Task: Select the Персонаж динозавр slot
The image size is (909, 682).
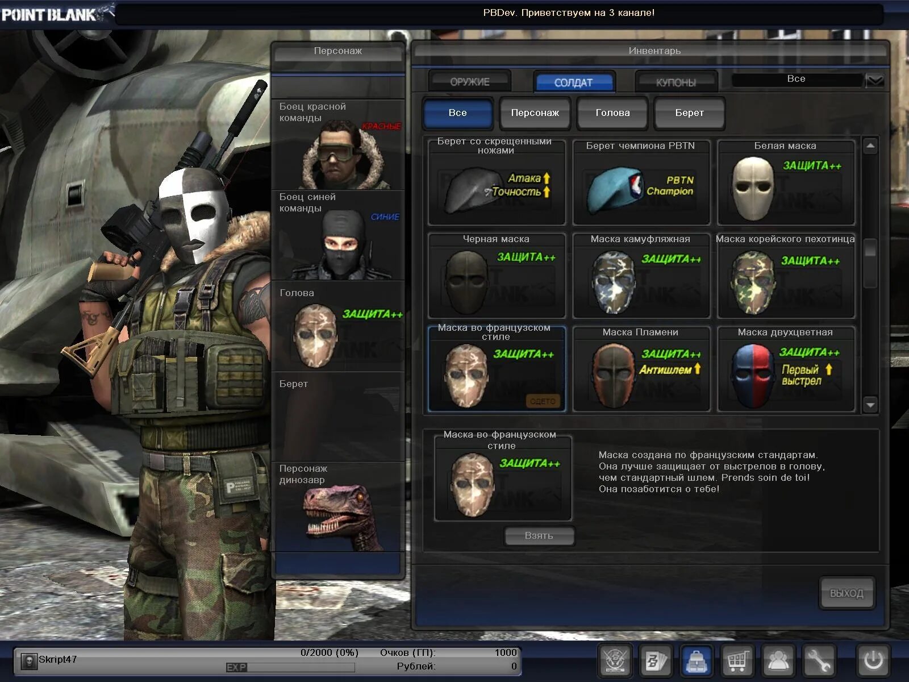Action: 339,507
